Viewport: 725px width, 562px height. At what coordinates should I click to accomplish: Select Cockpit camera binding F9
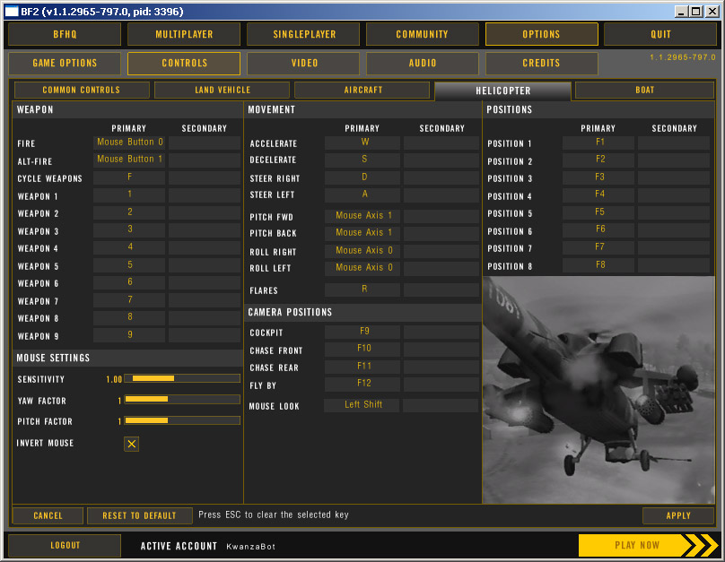coord(362,332)
